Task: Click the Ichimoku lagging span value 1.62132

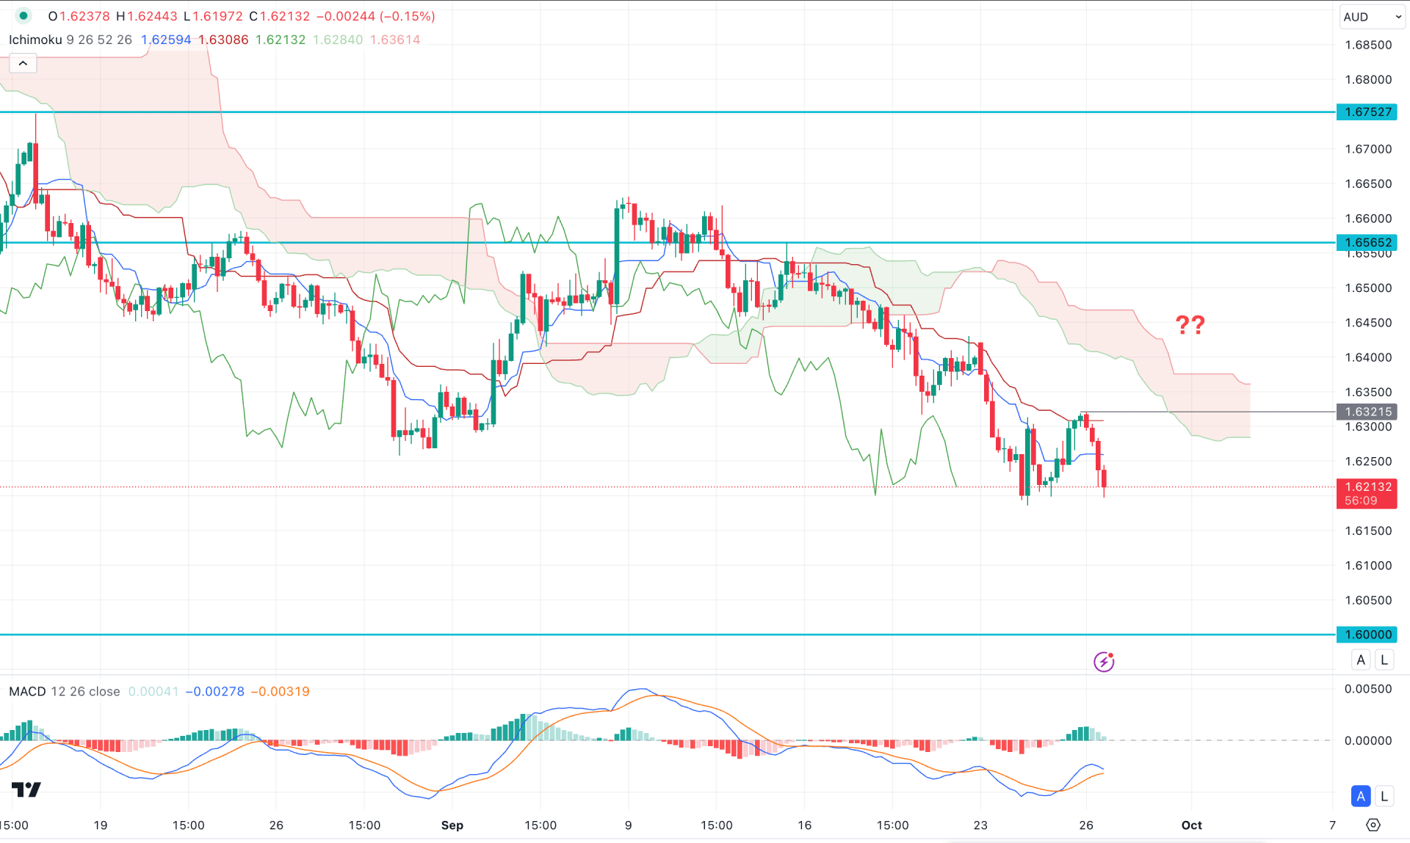Action: 281,40
